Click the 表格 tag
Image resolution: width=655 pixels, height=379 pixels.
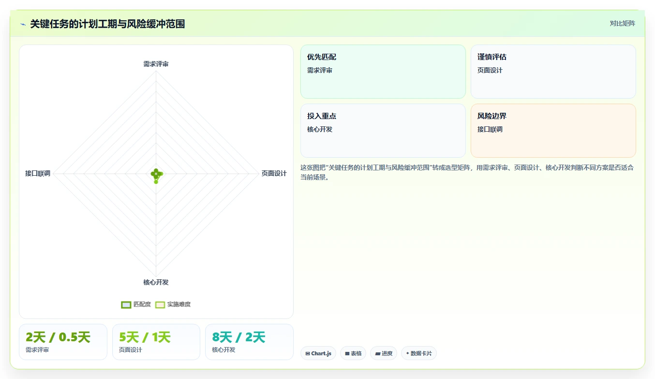pyautogui.click(x=353, y=353)
